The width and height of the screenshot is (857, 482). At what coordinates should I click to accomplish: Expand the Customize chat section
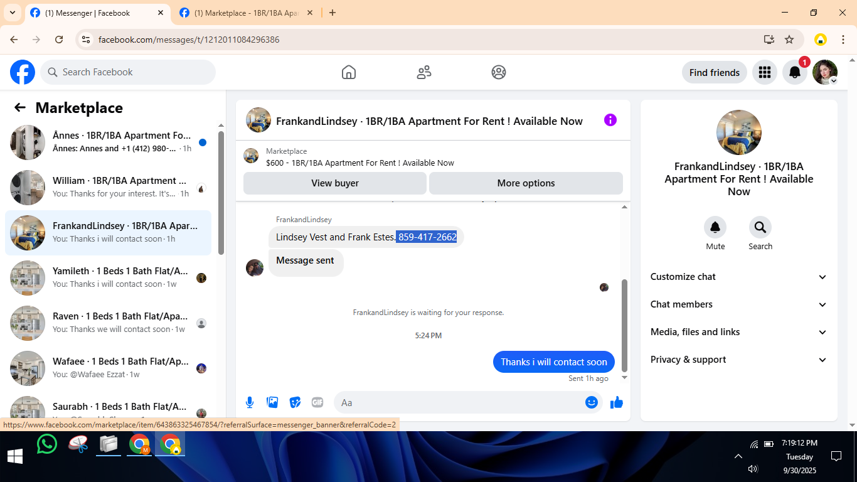738,277
